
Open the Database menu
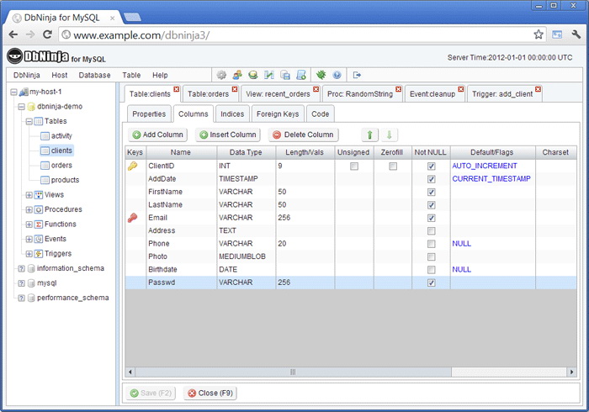(94, 75)
